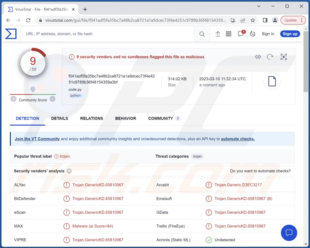Click the similar files search icon
This screenshot has height=248, width=310.
258,57
